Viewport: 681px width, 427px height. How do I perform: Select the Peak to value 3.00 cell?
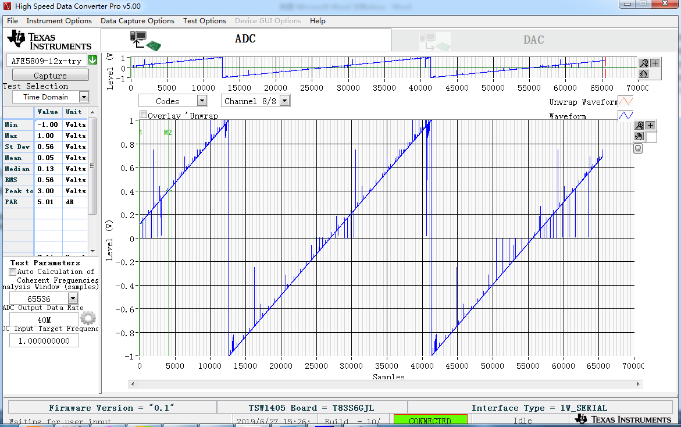[48, 191]
